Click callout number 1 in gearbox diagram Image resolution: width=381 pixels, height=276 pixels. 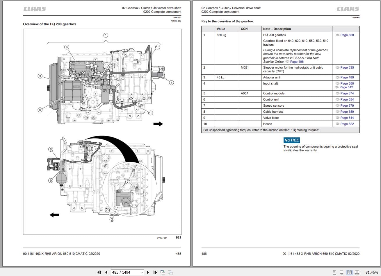tap(106, 35)
